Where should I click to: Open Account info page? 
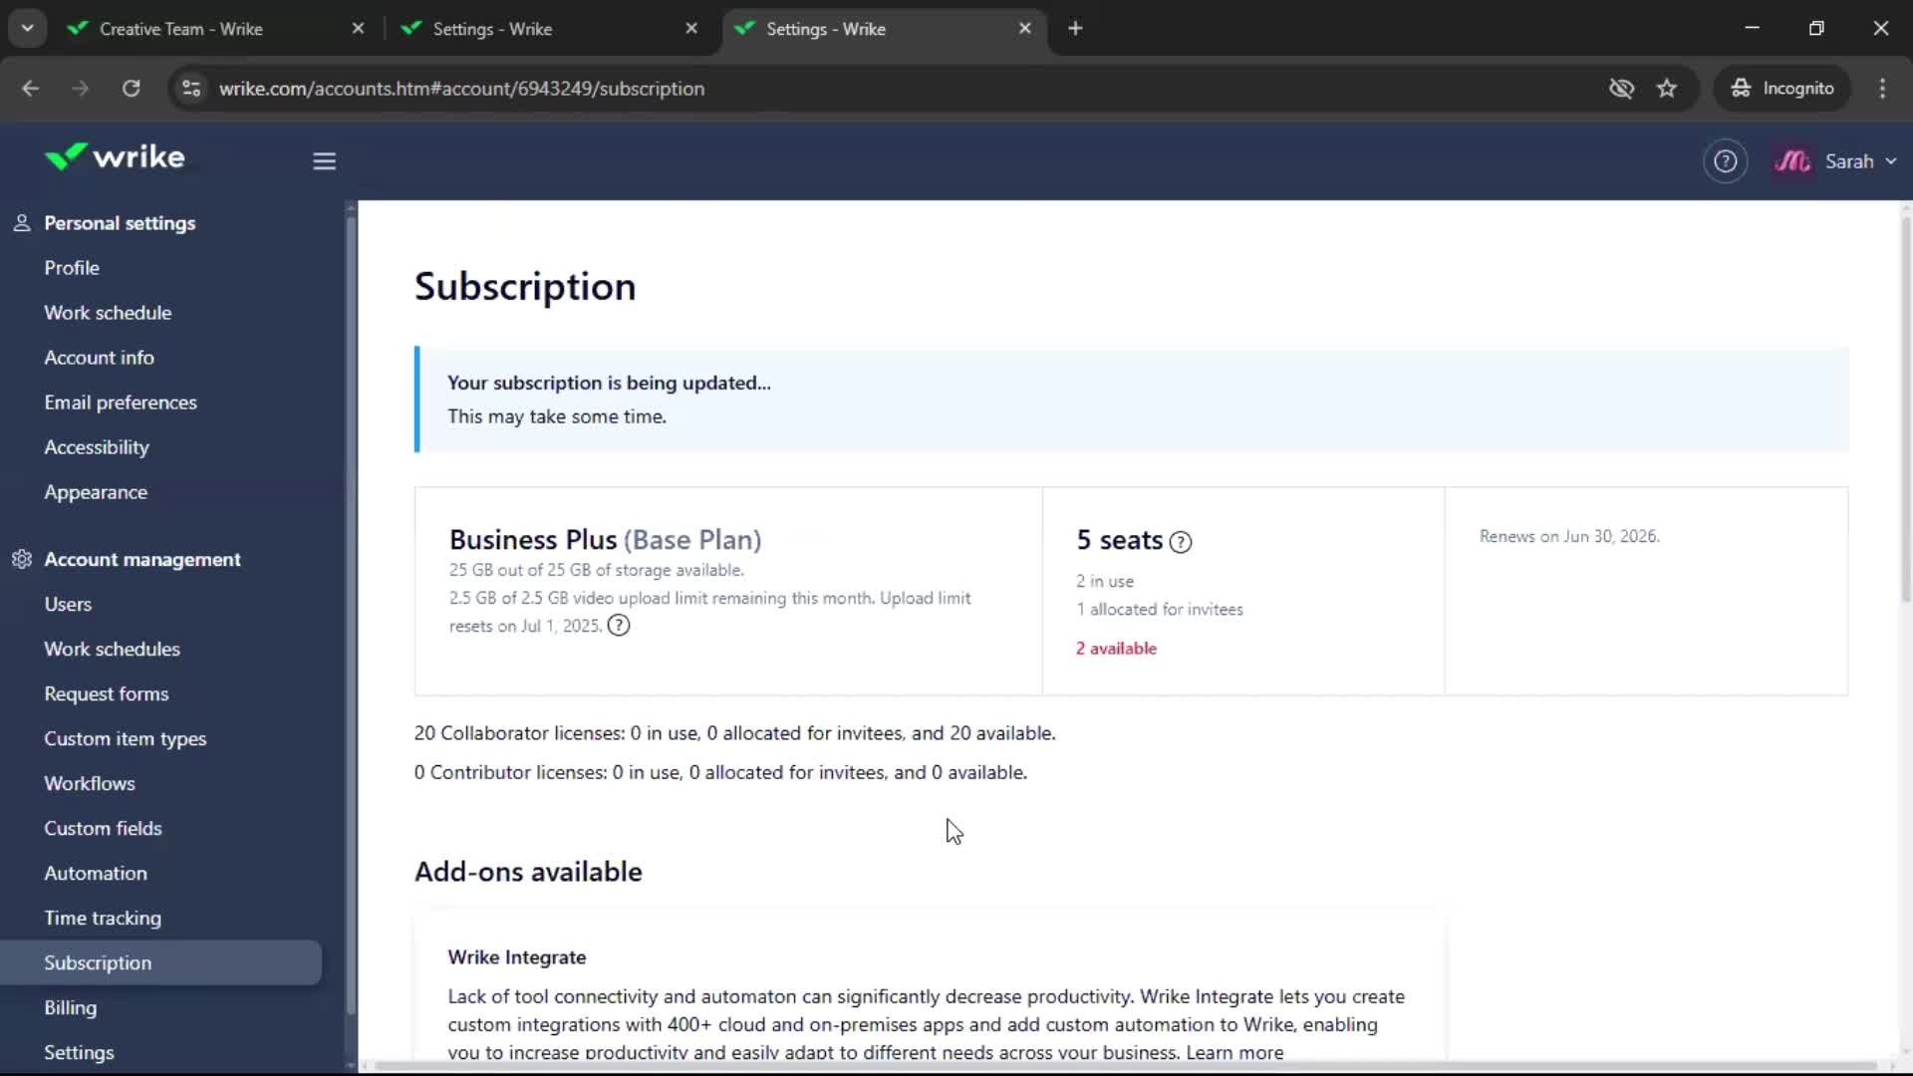point(99,358)
